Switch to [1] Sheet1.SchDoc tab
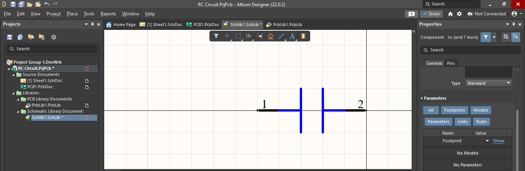Viewport: 525px width, 171px height. point(161,25)
